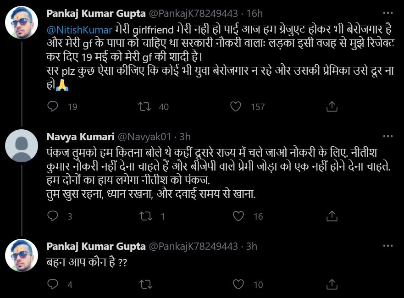
Task: Like the tweet with 10 likes
Action: tap(238, 285)
